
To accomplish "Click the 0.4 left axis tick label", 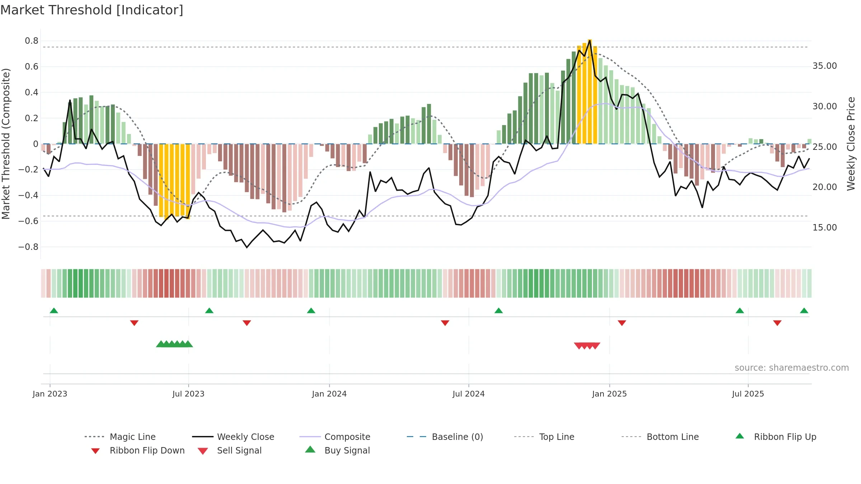I will pos(32,92).
